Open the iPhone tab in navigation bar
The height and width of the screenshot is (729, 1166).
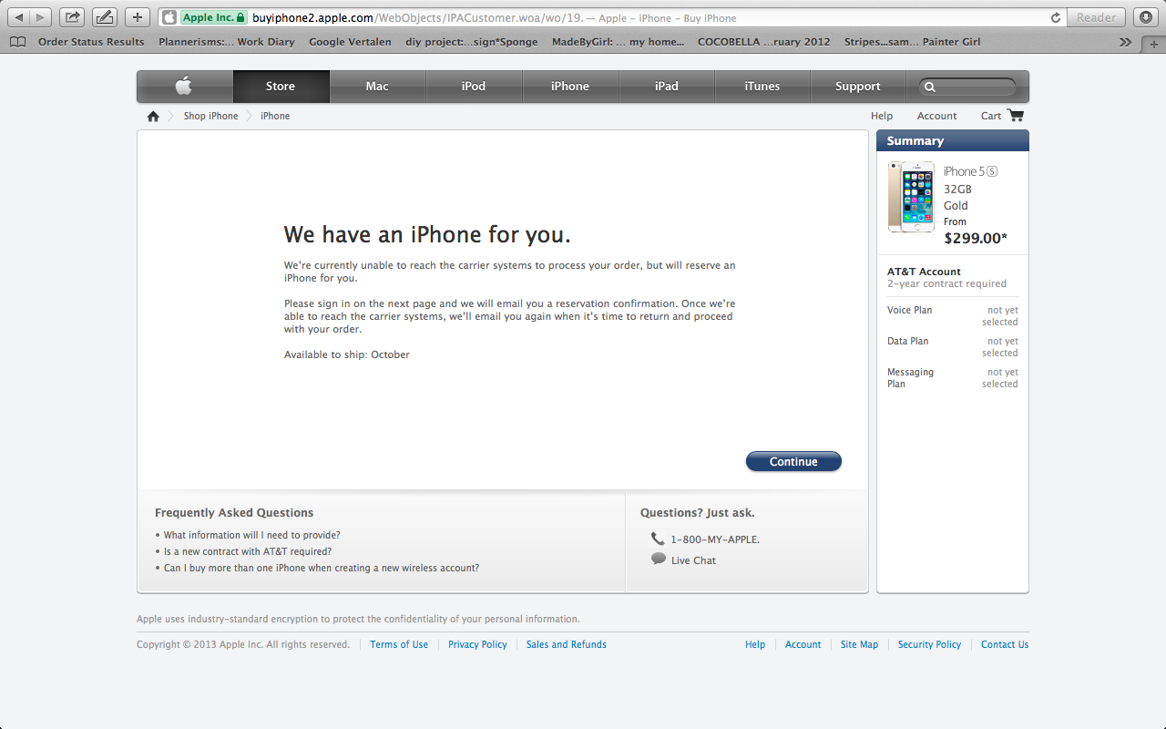click(x=570, y=87)
